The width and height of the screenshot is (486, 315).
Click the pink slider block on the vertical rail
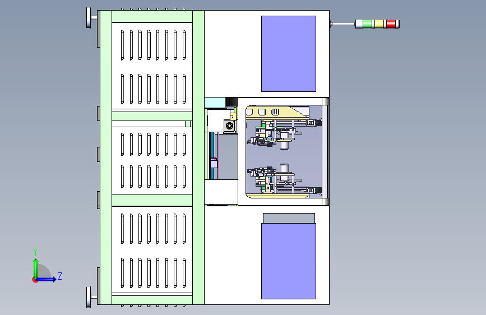pyautogui.click(x=214, y=163)
